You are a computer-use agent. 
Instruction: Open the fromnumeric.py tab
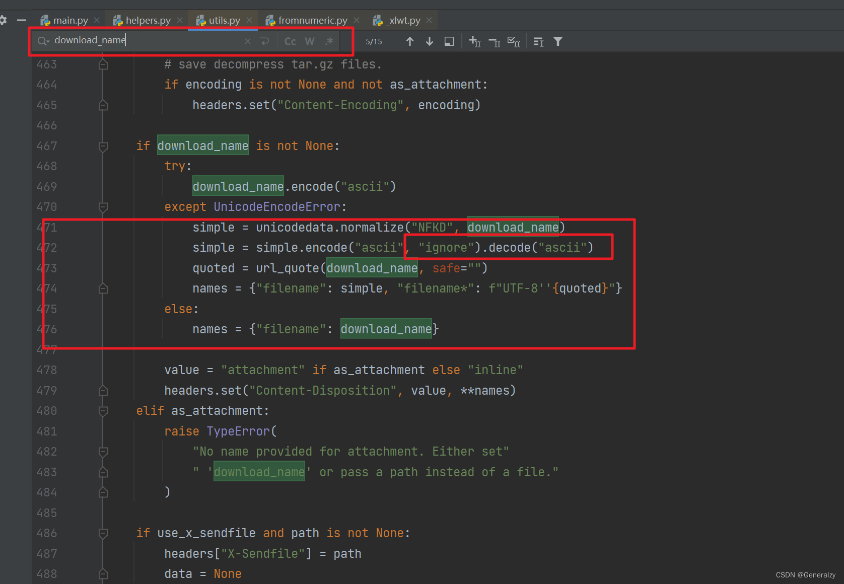313,20
